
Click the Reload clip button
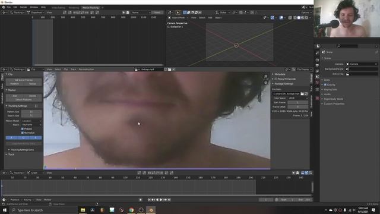(33, 84)
